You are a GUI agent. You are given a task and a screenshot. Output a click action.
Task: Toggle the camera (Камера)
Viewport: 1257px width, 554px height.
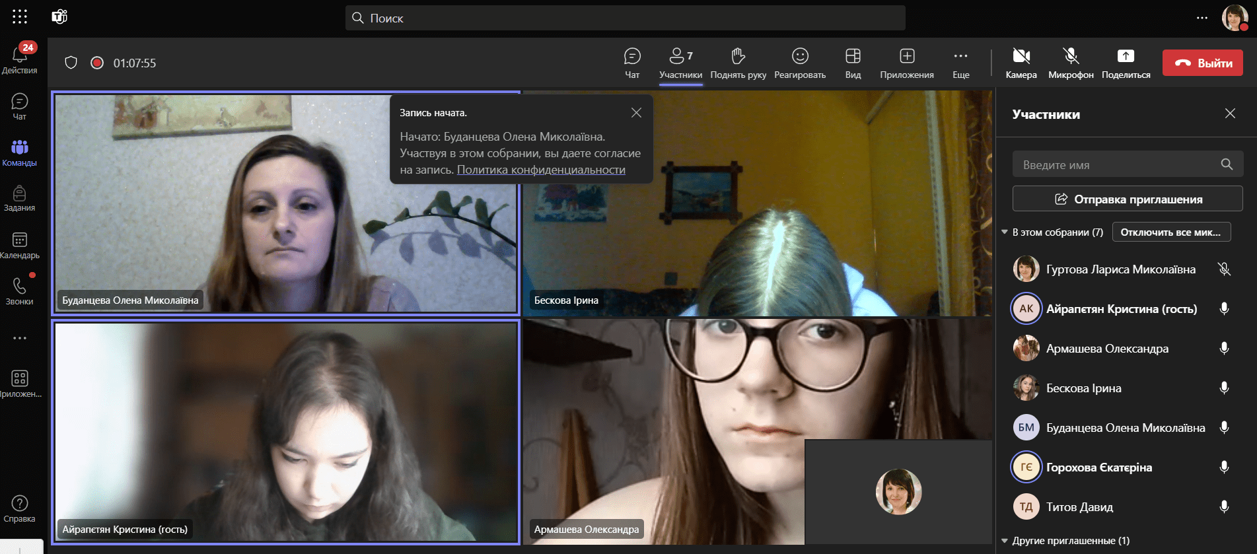click(1021, 63)
